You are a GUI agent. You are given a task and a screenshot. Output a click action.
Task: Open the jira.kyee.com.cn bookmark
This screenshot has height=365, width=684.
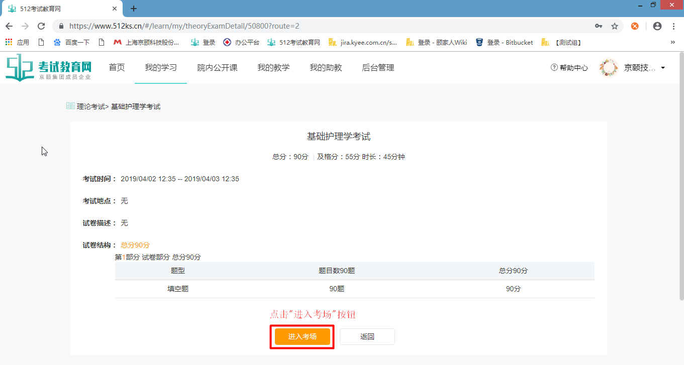362,42
